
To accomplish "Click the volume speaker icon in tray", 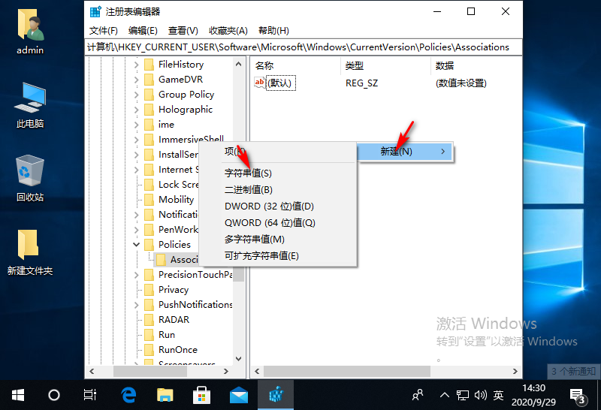I will coord(480,395).
